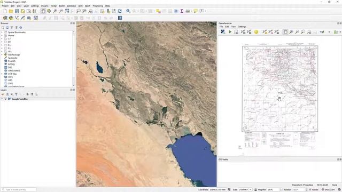Open the Data Source Manager icon
This screenshot has height=192, width=342.
(5, 18)
